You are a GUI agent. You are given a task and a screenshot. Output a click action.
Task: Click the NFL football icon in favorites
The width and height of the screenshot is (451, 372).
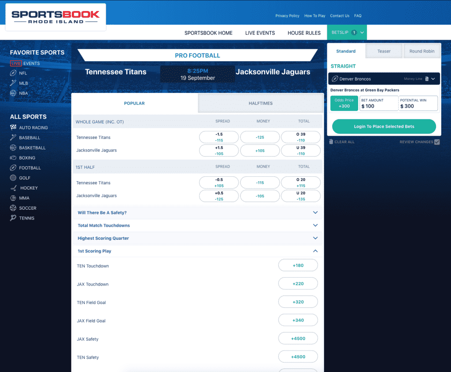[x=13, y=73]
